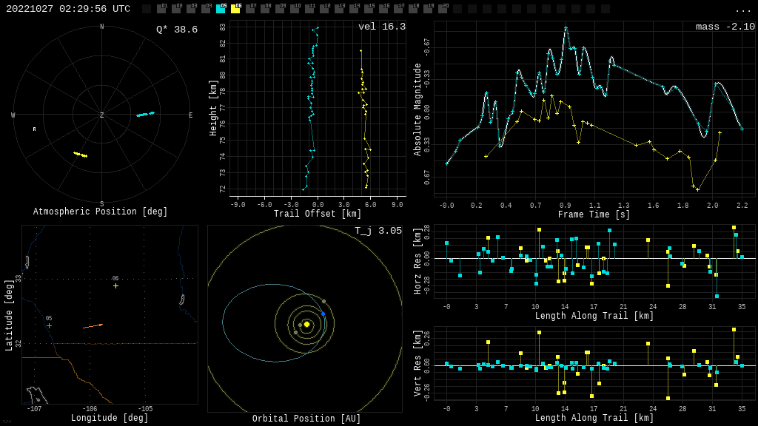
Task: Click the zenith Z marker in sky plot
Action: pyautogui.click(x=102, y=115)
